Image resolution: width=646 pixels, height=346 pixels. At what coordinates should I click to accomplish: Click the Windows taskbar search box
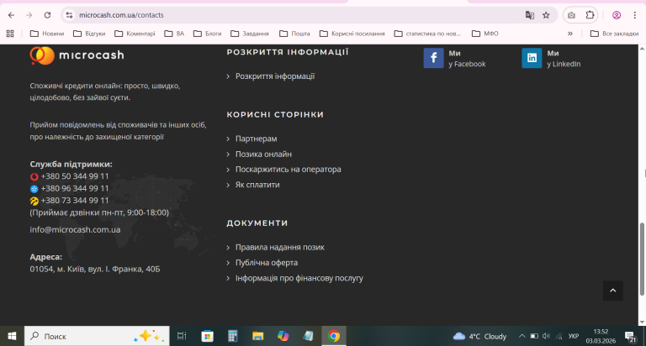pos(97,336)
